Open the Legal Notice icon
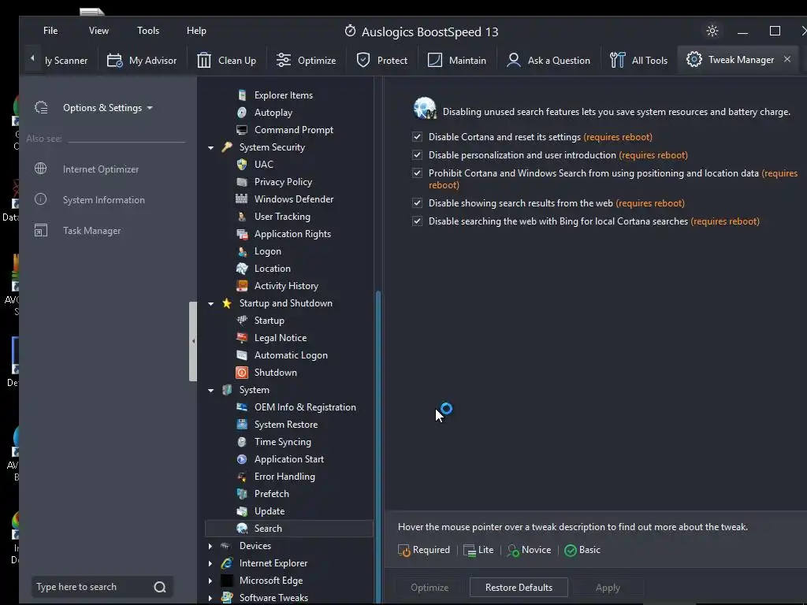 click(242, 337)
